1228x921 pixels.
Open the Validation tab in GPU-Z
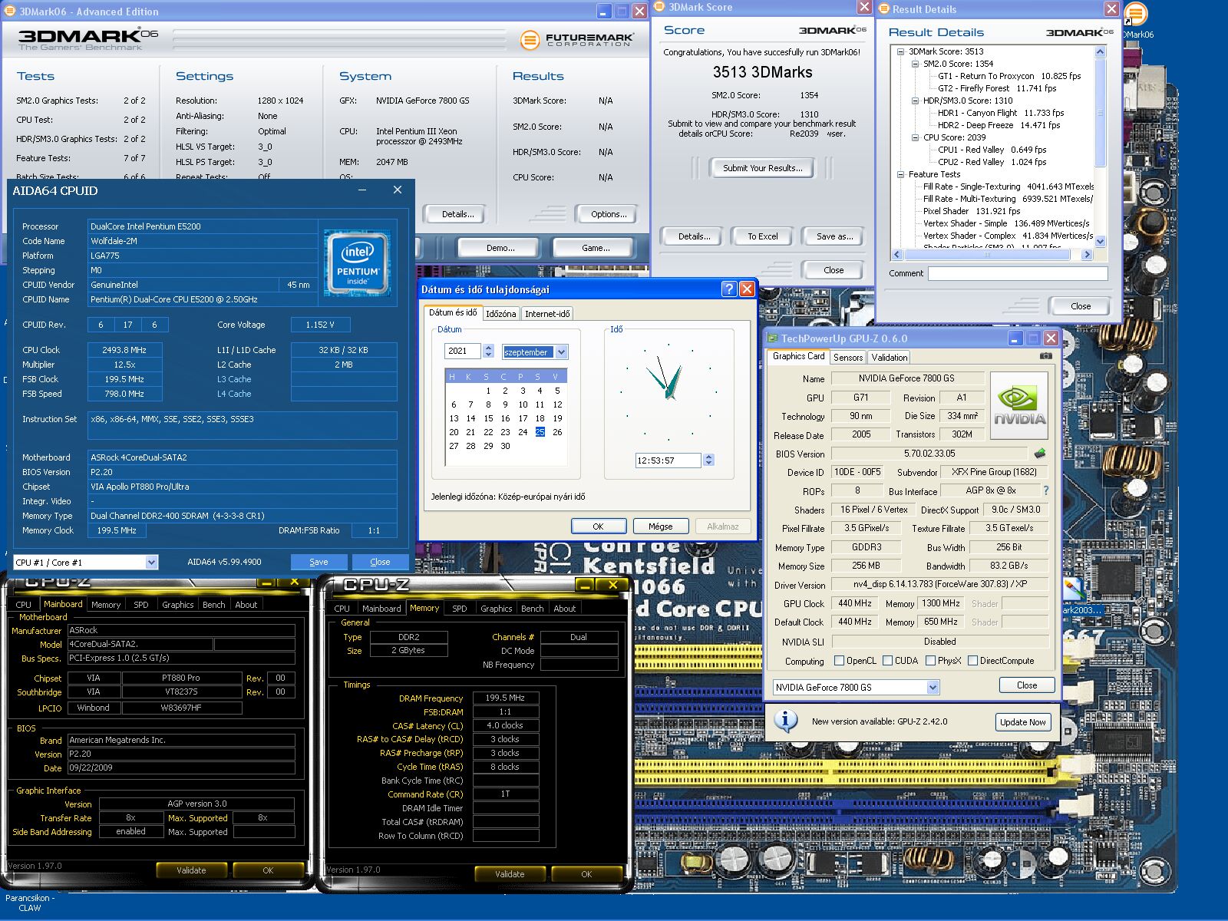coord(889,358)
